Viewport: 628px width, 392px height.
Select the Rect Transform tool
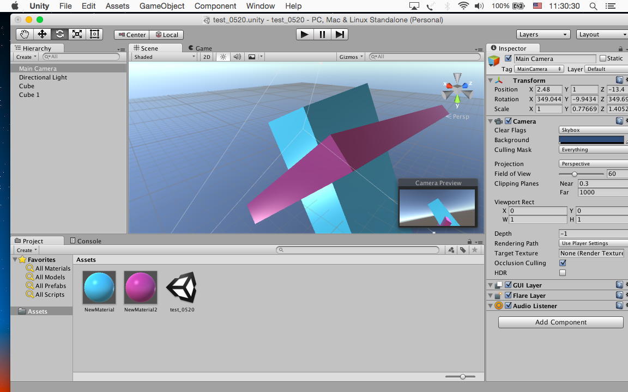(94, 34)
